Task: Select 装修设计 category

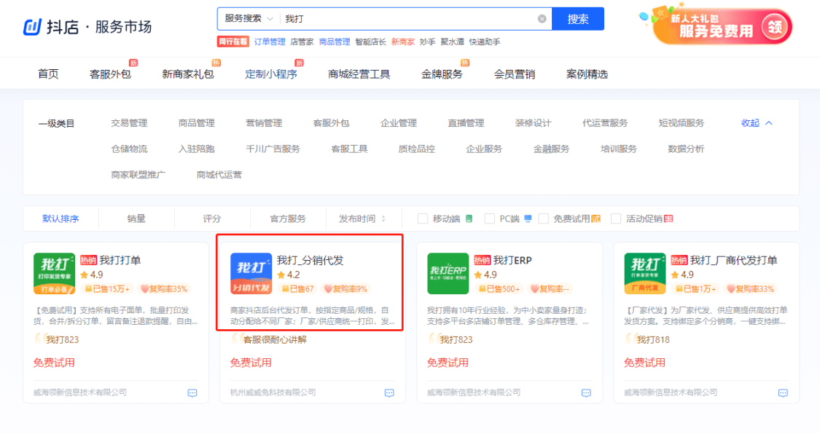Action: click(x=533, y=123)
